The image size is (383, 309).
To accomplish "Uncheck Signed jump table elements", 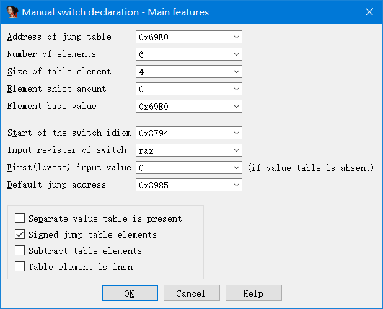I will point(20,235).
